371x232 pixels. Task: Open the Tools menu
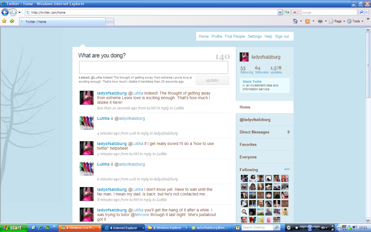pos(355,21)
